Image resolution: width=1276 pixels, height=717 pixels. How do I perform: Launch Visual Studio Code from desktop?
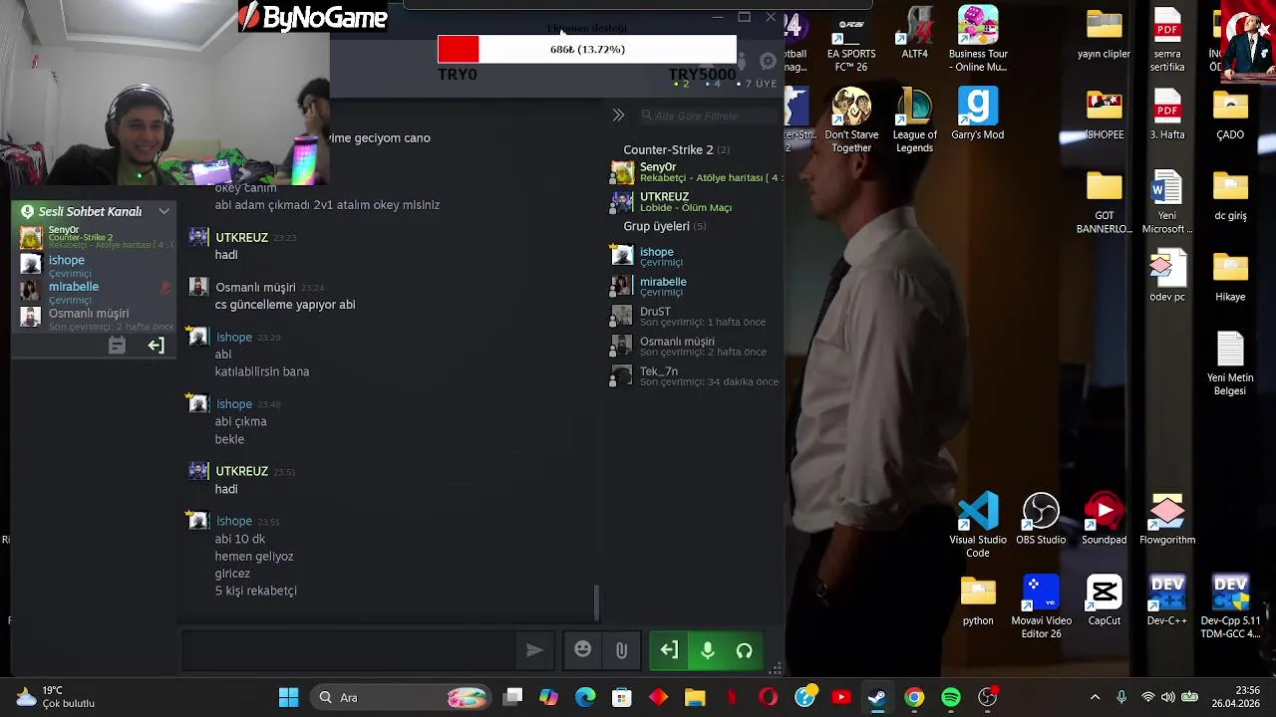tap(978, 526)
